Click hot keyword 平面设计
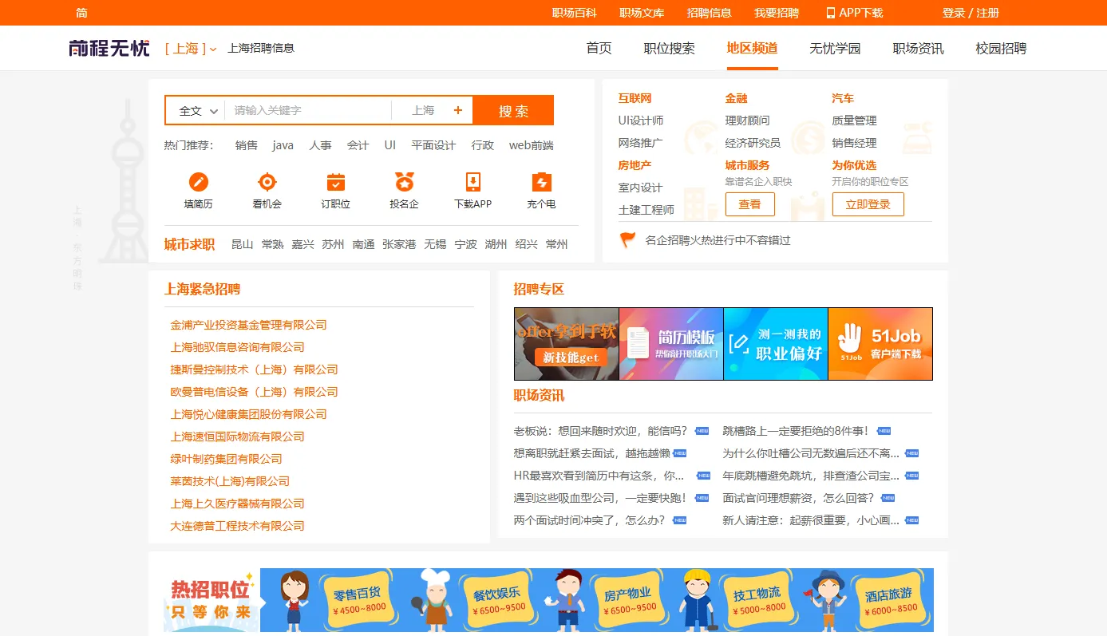Viewport: 1107px width, 636px height. pos(433,145)
